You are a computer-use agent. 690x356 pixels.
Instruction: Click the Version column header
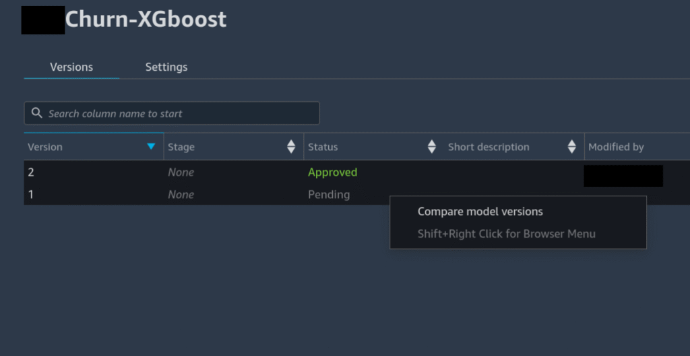coord(45,147)
